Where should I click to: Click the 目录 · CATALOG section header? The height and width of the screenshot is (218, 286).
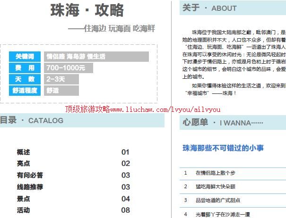[x=32, y=120]
